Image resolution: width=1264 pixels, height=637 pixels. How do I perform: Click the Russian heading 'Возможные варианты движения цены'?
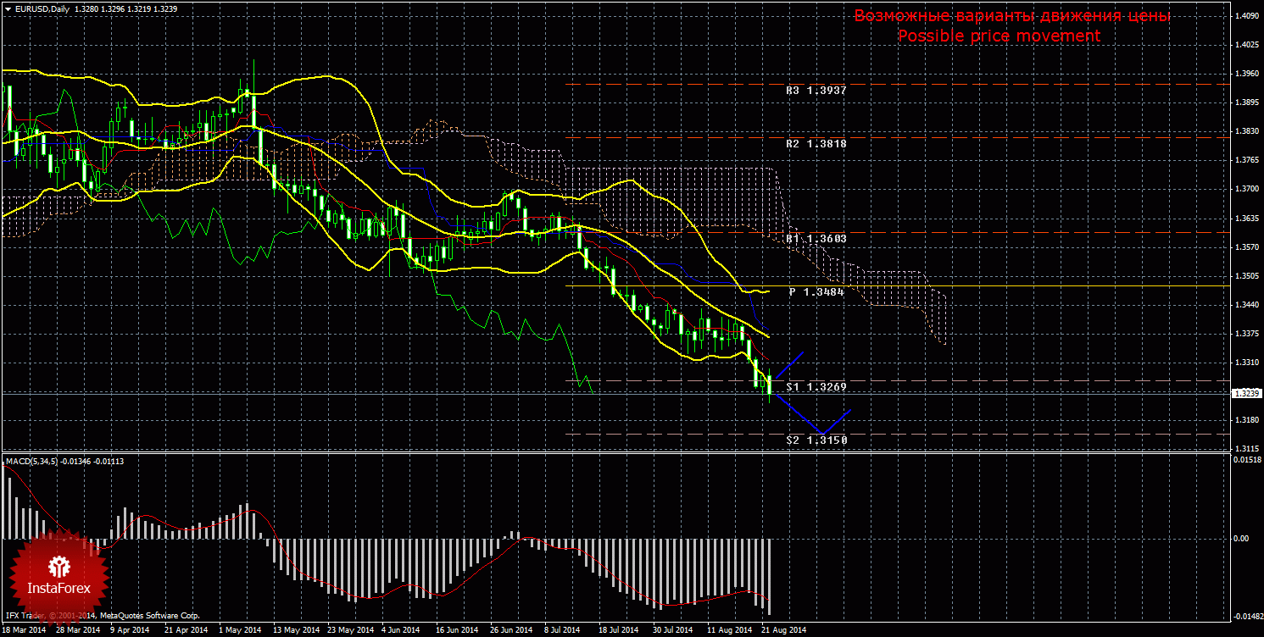point(1011,16)
